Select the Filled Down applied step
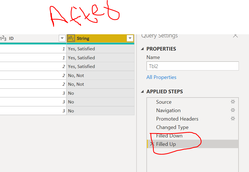The width and height of the screenshot is (249, 172). tap(192, 136)
